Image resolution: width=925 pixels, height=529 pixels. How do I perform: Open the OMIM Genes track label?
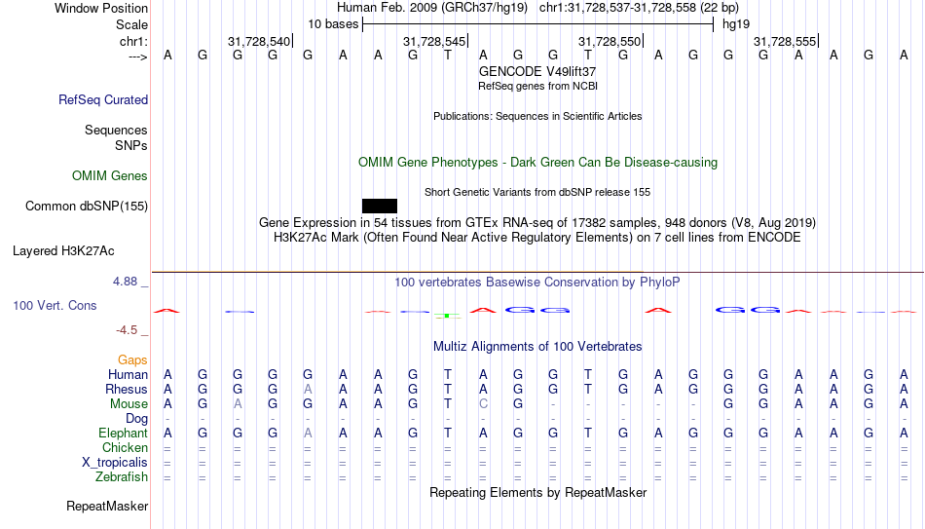(x=110, y=176)
